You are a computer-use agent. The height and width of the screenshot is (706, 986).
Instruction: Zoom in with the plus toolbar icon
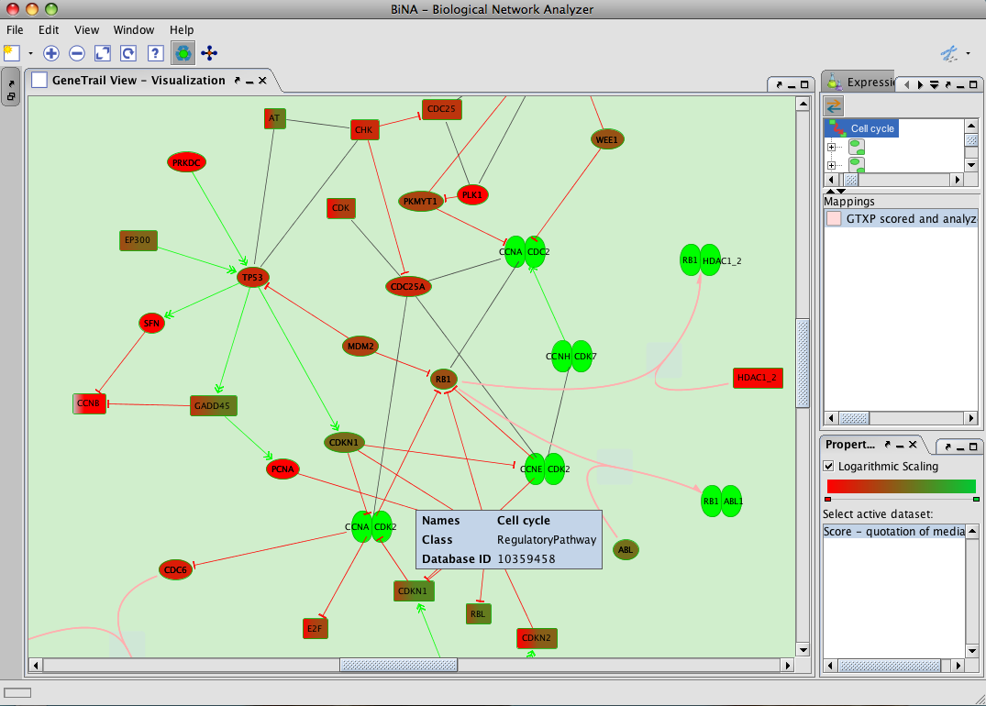51,53
